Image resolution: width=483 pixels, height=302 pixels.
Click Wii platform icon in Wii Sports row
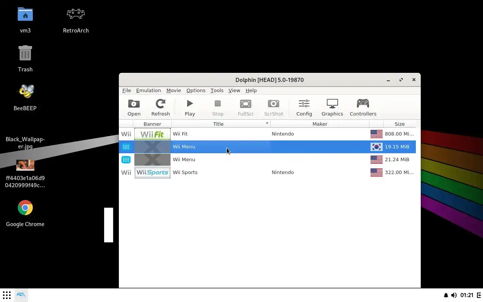tap(126, 173)
